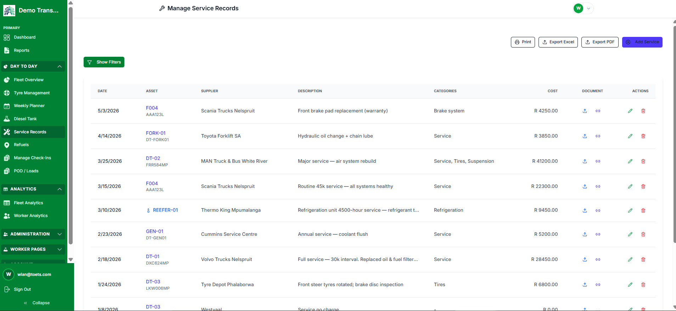
Task: Add a new service
Action: tap(642, 42)
